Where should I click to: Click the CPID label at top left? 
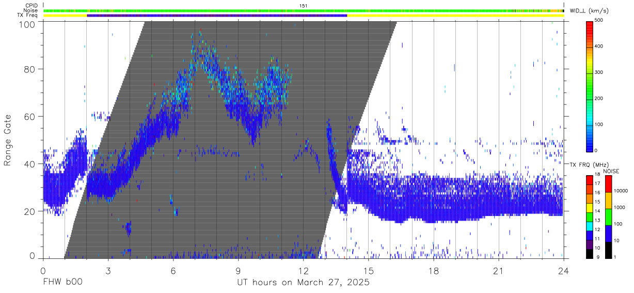click(31, 6)
